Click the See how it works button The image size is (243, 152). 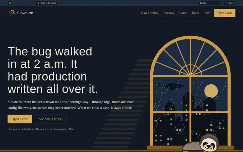pyautogui.click(x=51, y=119)
